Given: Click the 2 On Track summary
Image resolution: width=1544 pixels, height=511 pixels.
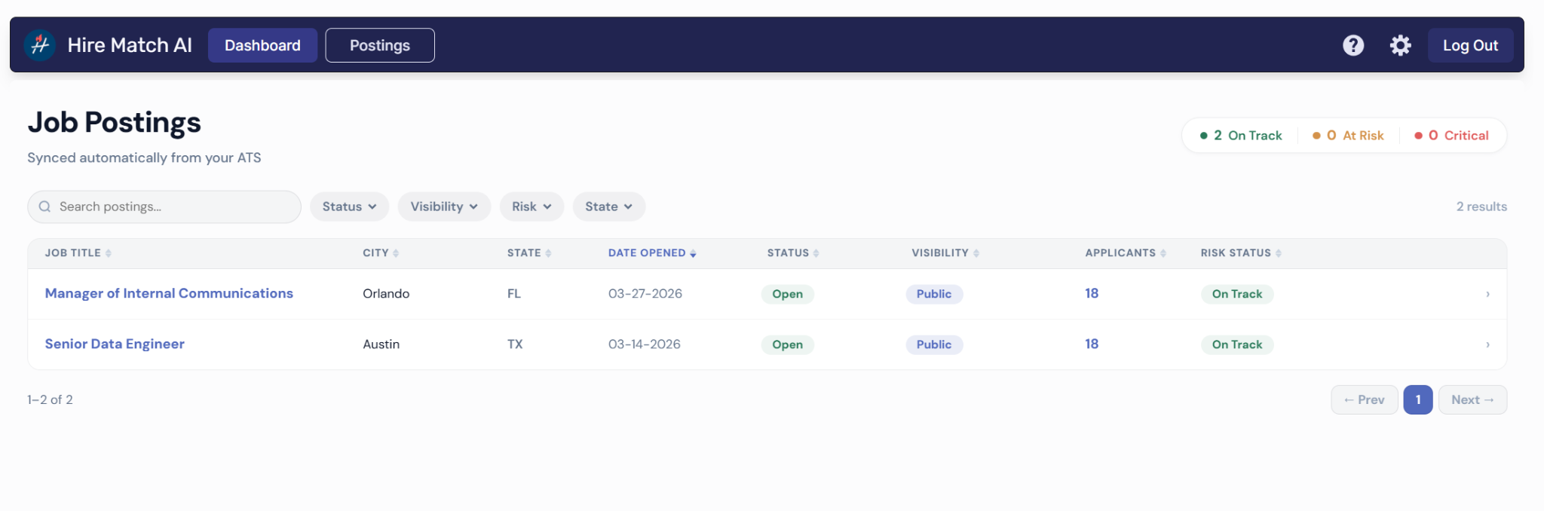Looking at the screenshot, I should click(x=1241, y=136).
